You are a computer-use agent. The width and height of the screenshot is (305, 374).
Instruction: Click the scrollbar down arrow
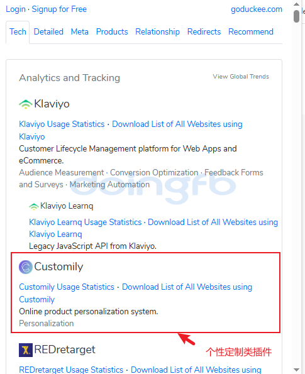click(x=296, y=370)
